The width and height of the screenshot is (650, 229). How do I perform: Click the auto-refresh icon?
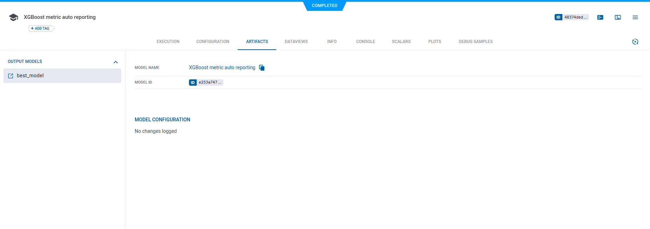tap(635, 42)
